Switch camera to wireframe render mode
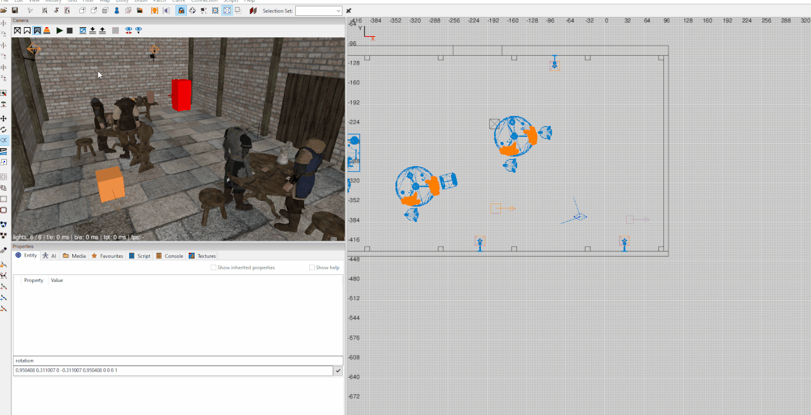 tap(18, 30)
